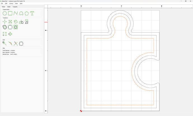Switch to the Model tab

(9, 6)
